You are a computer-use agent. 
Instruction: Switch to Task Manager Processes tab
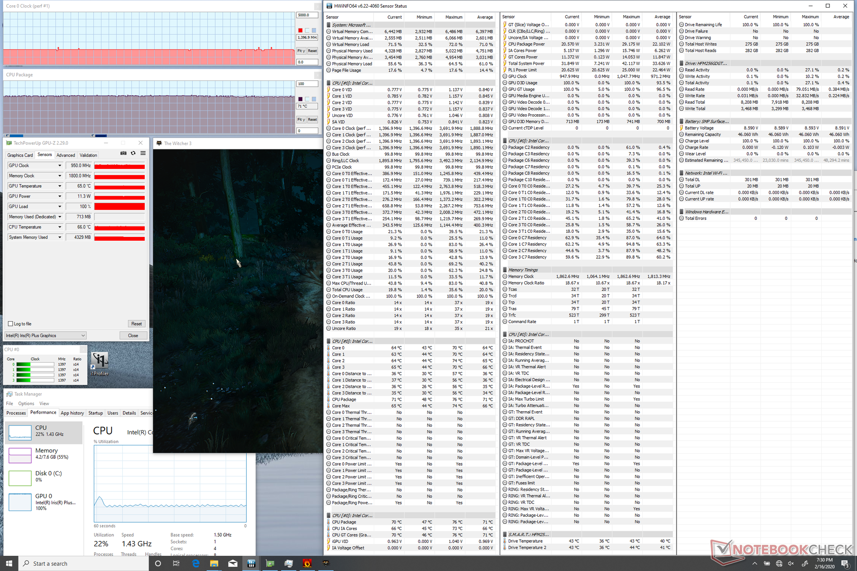(16, 413)
